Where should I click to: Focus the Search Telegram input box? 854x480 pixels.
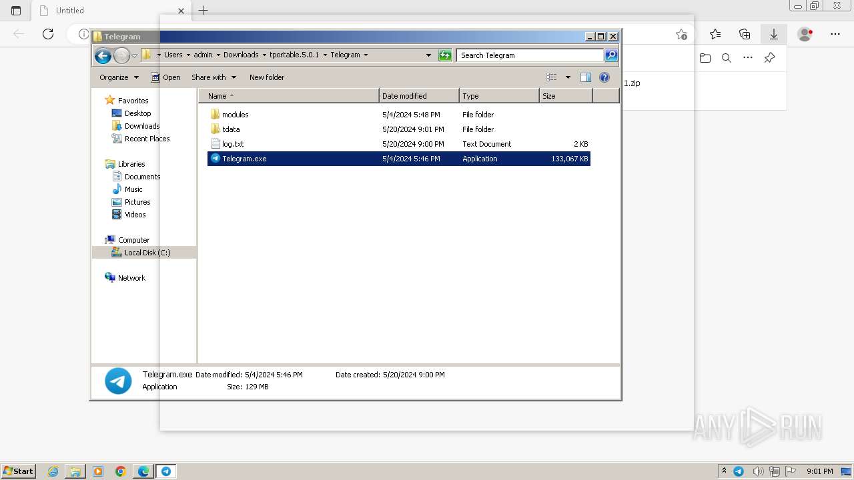pyautogui.click(x=530, y=55)
